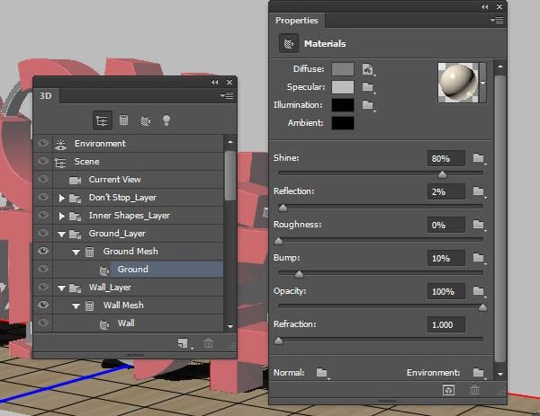Viewport: 540px width, 416px height.
Task: Expand the Inner Shapes_Layer group
Action: point(61,216)
